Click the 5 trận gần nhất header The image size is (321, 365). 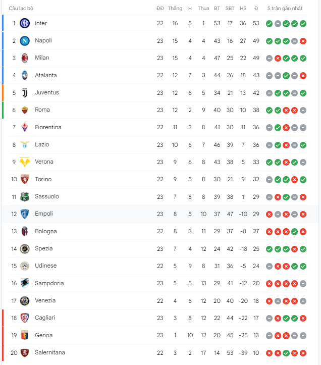pos(285,9)
